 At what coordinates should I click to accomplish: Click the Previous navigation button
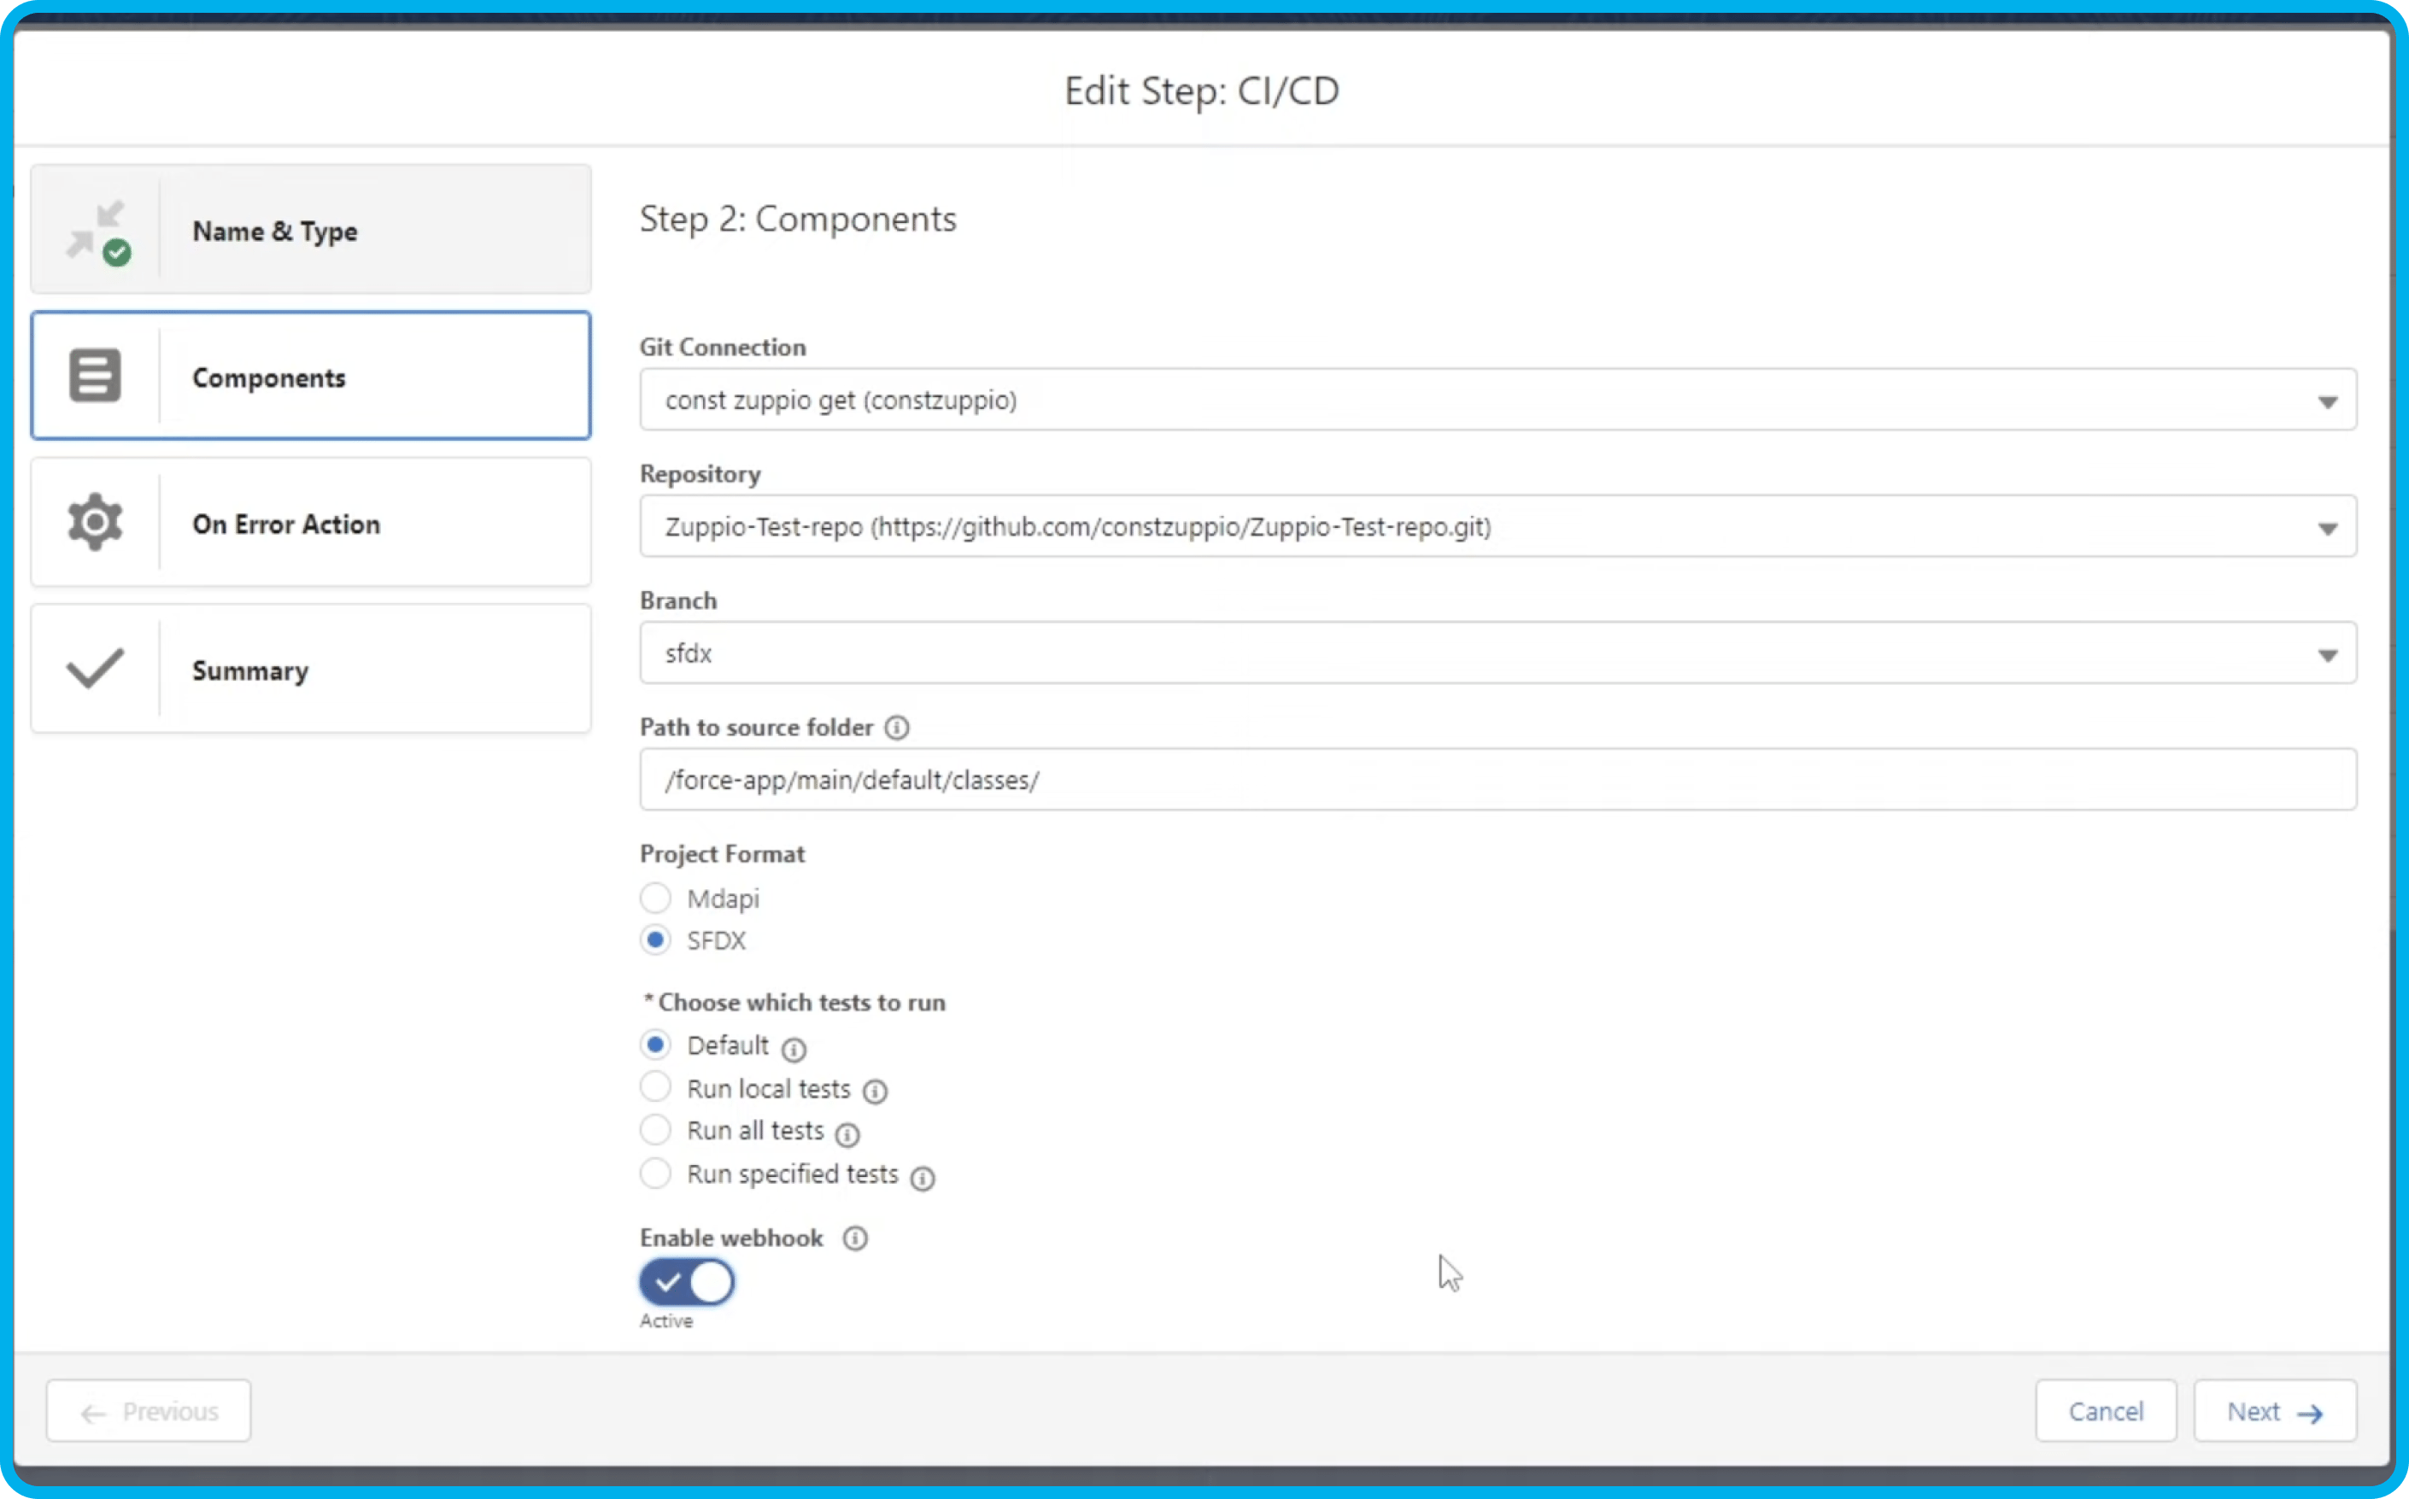tap(149, 1411)
